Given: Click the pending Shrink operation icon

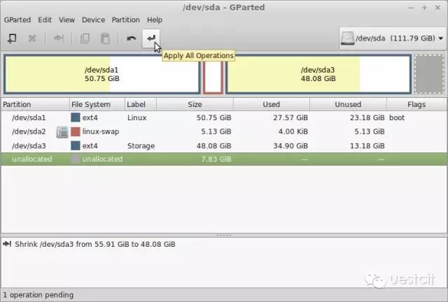Looking at the screenshot, I should point(7,244).
